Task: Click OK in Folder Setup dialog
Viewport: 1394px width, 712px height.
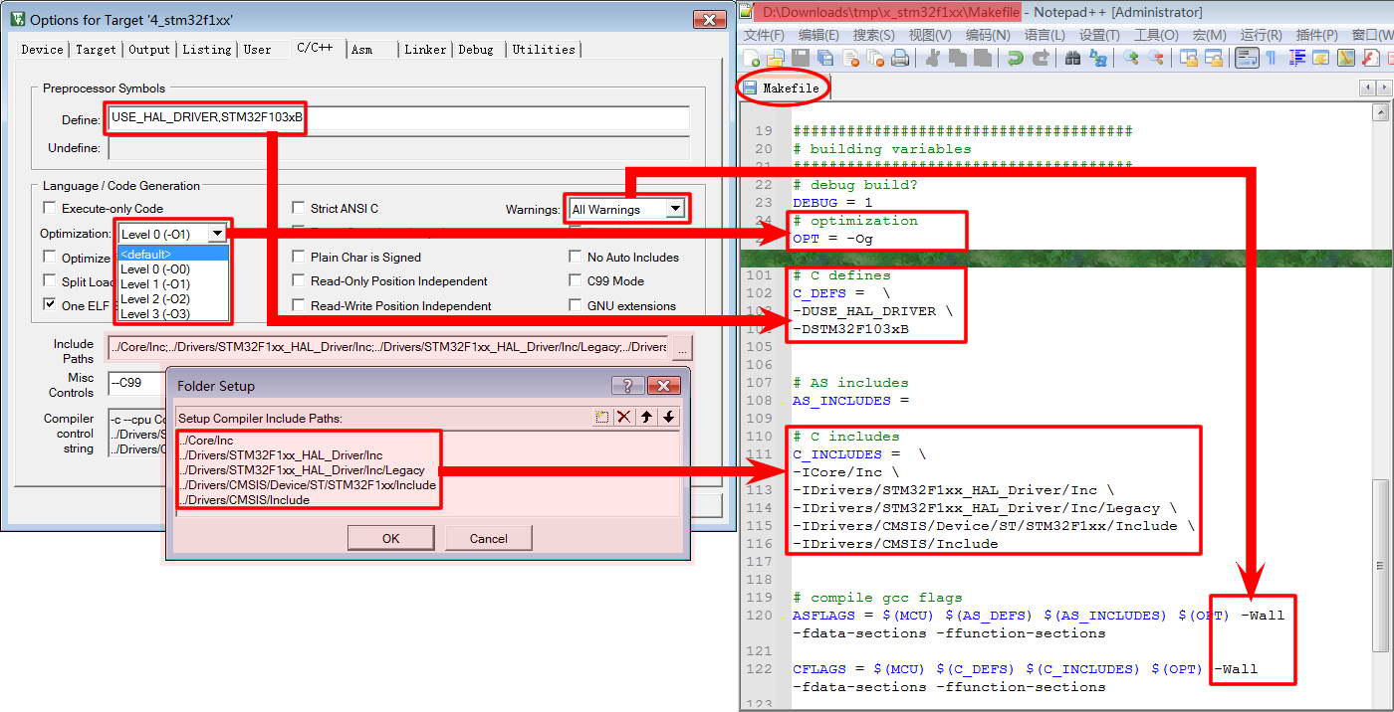Action: 390,538
